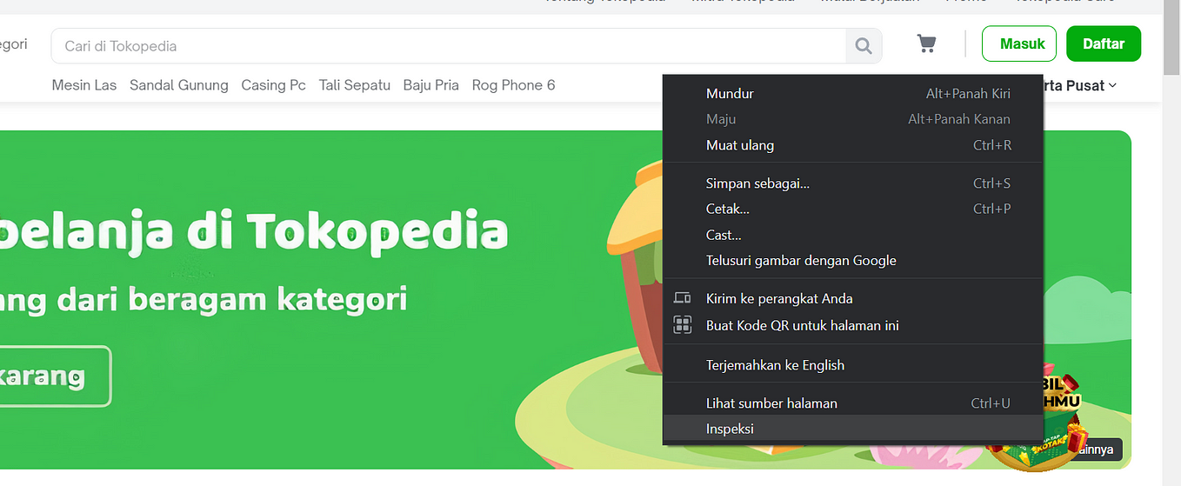Open the 'Rog Phone 6' suggestion link
The height and width of the screenshot is (486, 1181).
pos(513,85)
